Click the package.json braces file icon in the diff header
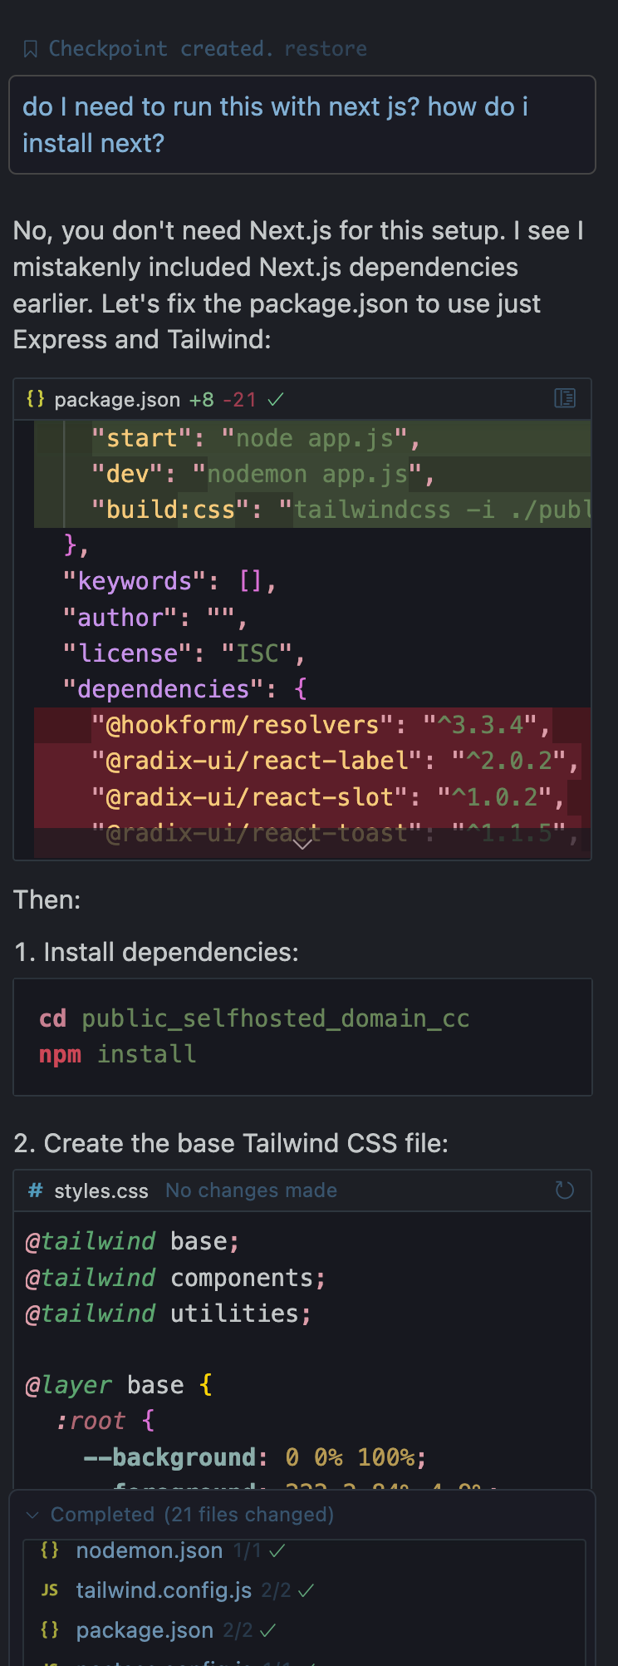The height and width of the screenshot is (1666, 618). (35, 399)
